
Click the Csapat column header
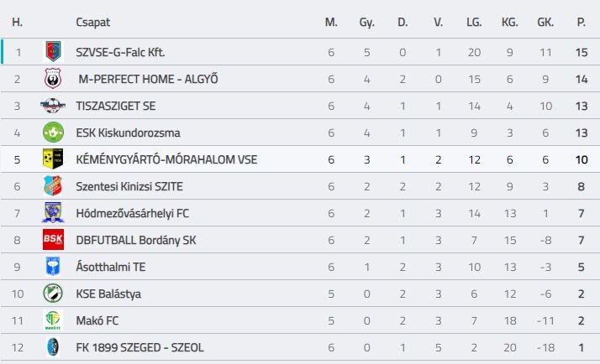pos(92,23)
